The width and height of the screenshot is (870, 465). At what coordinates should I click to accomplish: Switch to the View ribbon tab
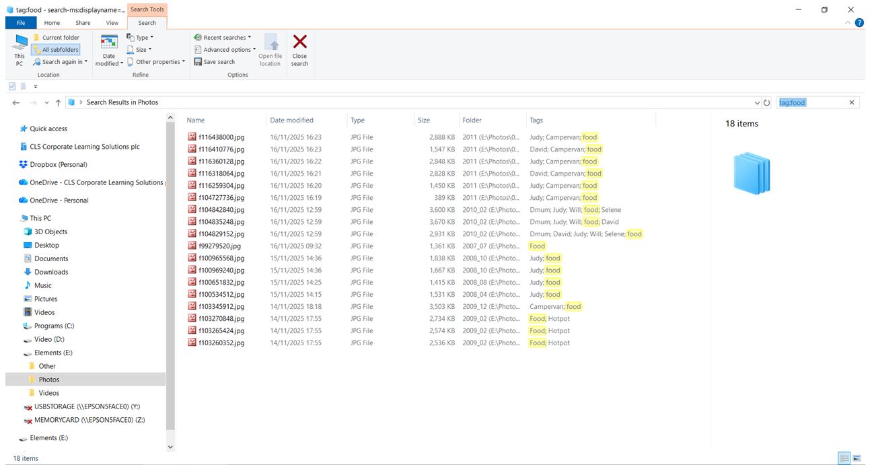point(112,23)
